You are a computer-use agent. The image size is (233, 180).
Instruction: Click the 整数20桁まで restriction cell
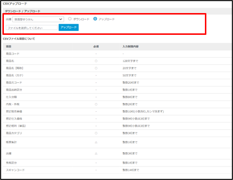tap(131, 83)
